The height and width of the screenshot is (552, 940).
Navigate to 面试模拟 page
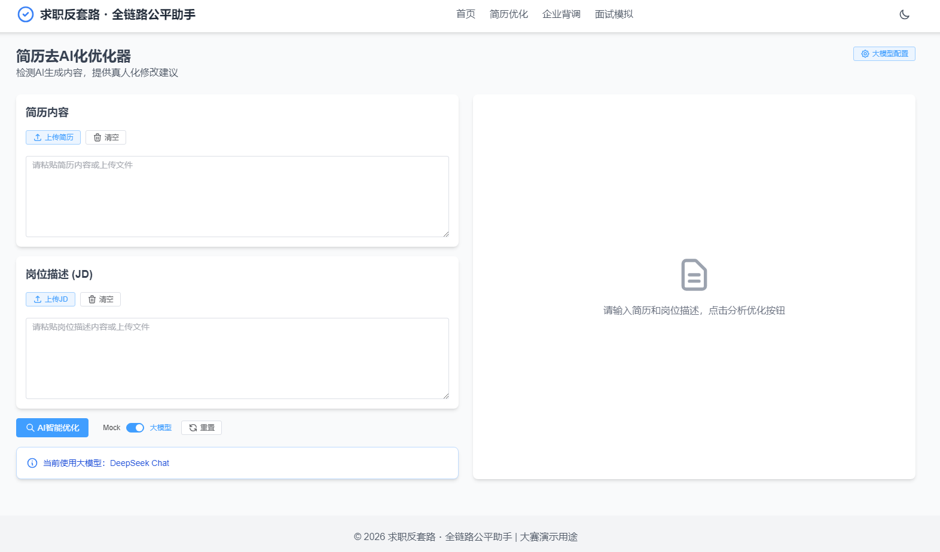point(614,14)
